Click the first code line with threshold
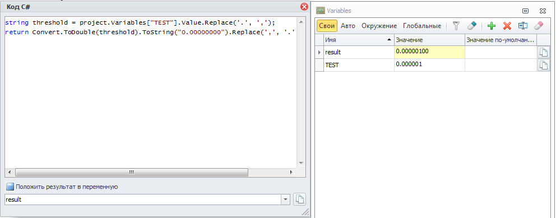556x218 pixels. [141, 22]
